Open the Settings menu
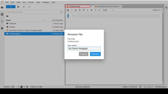Image resolution: width=168 pixels, height=94 pixels. click(x=46, y=2)
